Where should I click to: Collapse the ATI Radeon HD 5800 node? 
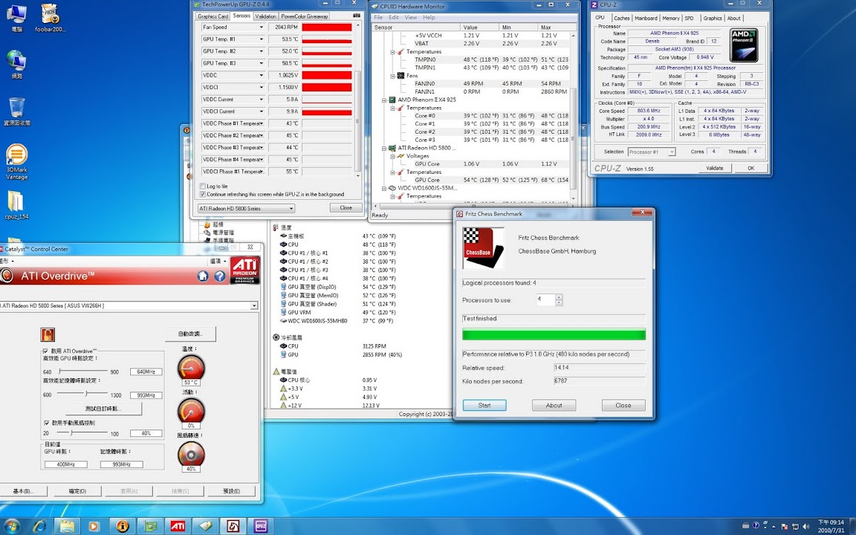point(384,148)
